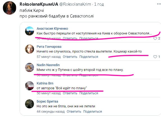Screen dimensions: 161x117
Task: Open the Анастасия Юрченко commenter name
Action: coord(52,28)
